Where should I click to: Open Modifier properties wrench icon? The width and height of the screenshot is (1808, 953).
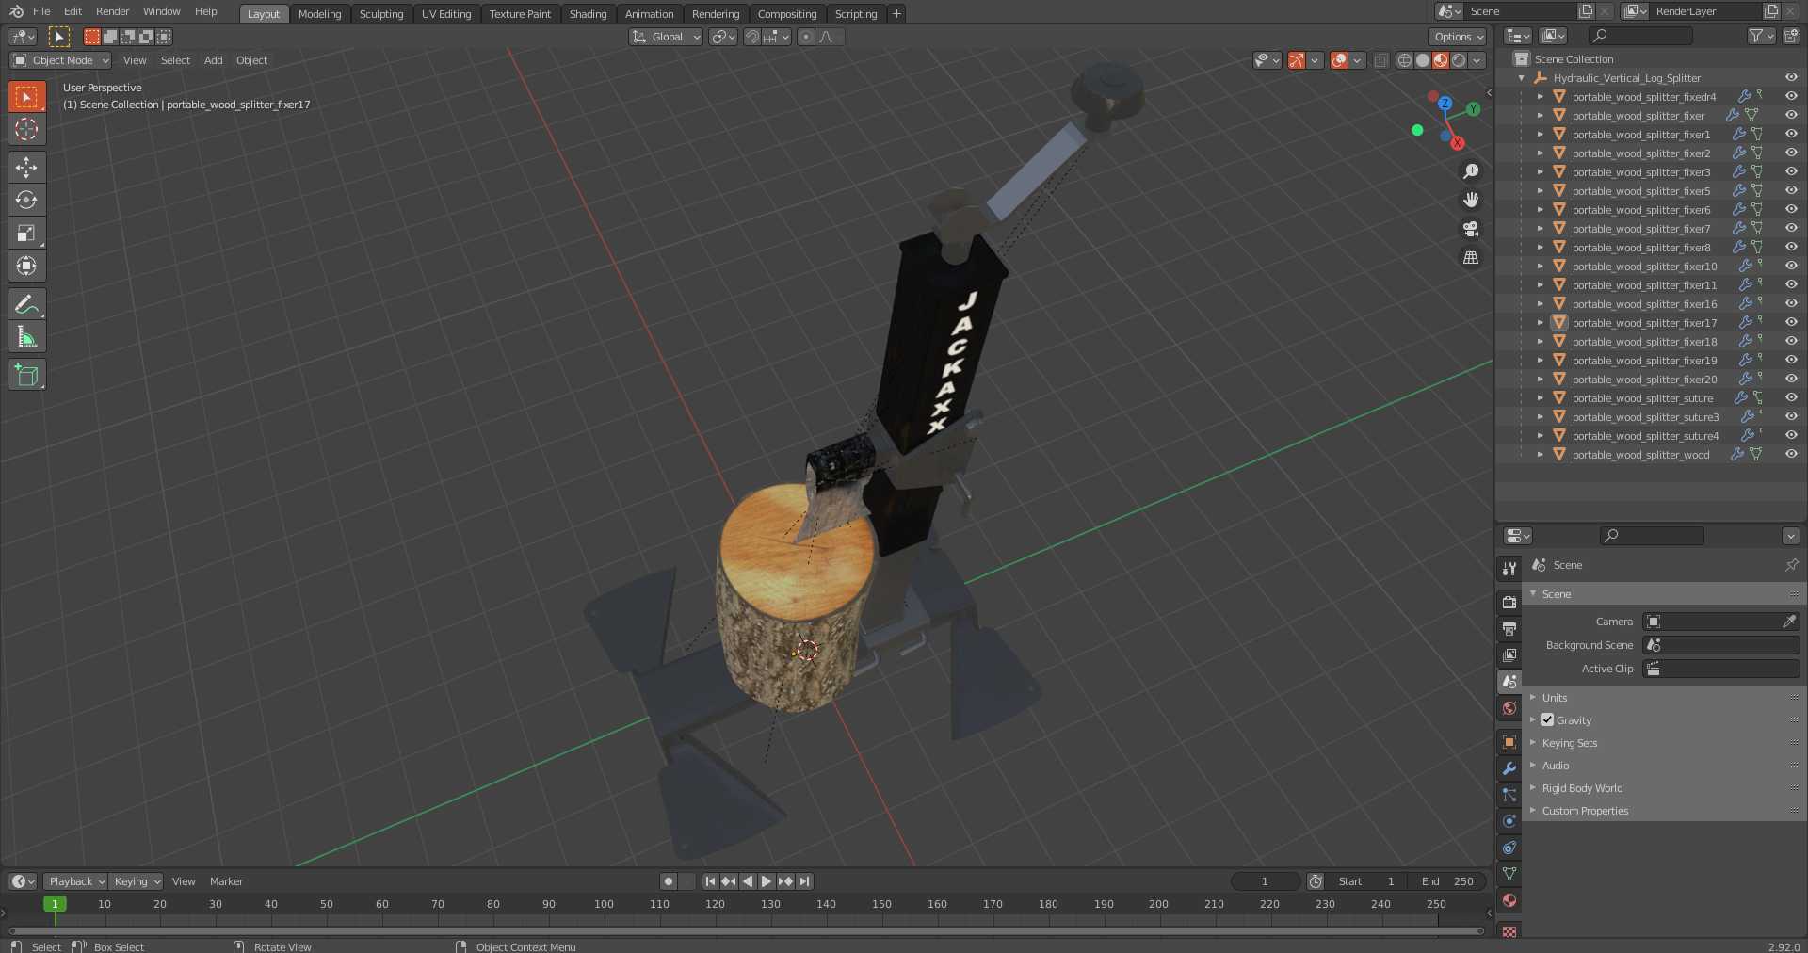[x=1509, y=768]
